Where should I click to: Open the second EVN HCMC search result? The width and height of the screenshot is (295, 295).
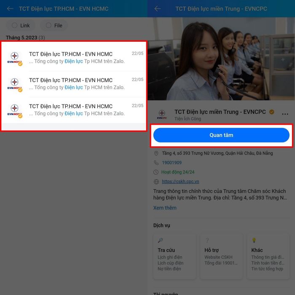(x=74, y=84)
